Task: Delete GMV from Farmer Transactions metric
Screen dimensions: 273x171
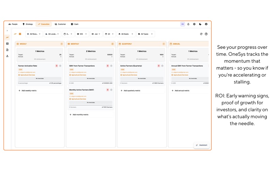Action: [x=107, y=66]
